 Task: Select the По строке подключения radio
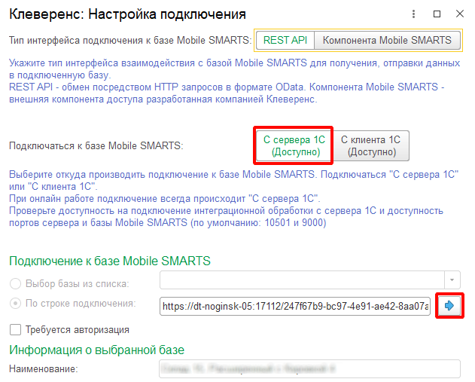click(x=16, y=304)
